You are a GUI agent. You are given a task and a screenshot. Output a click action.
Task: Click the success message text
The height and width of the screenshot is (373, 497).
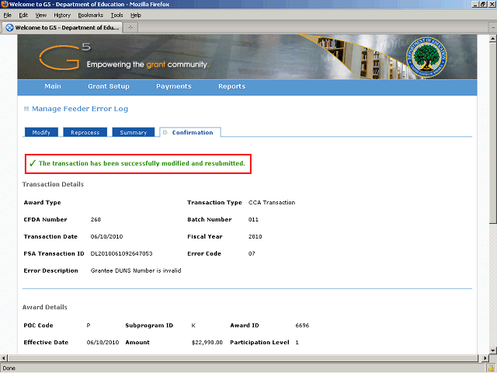(x=141, y=163)
